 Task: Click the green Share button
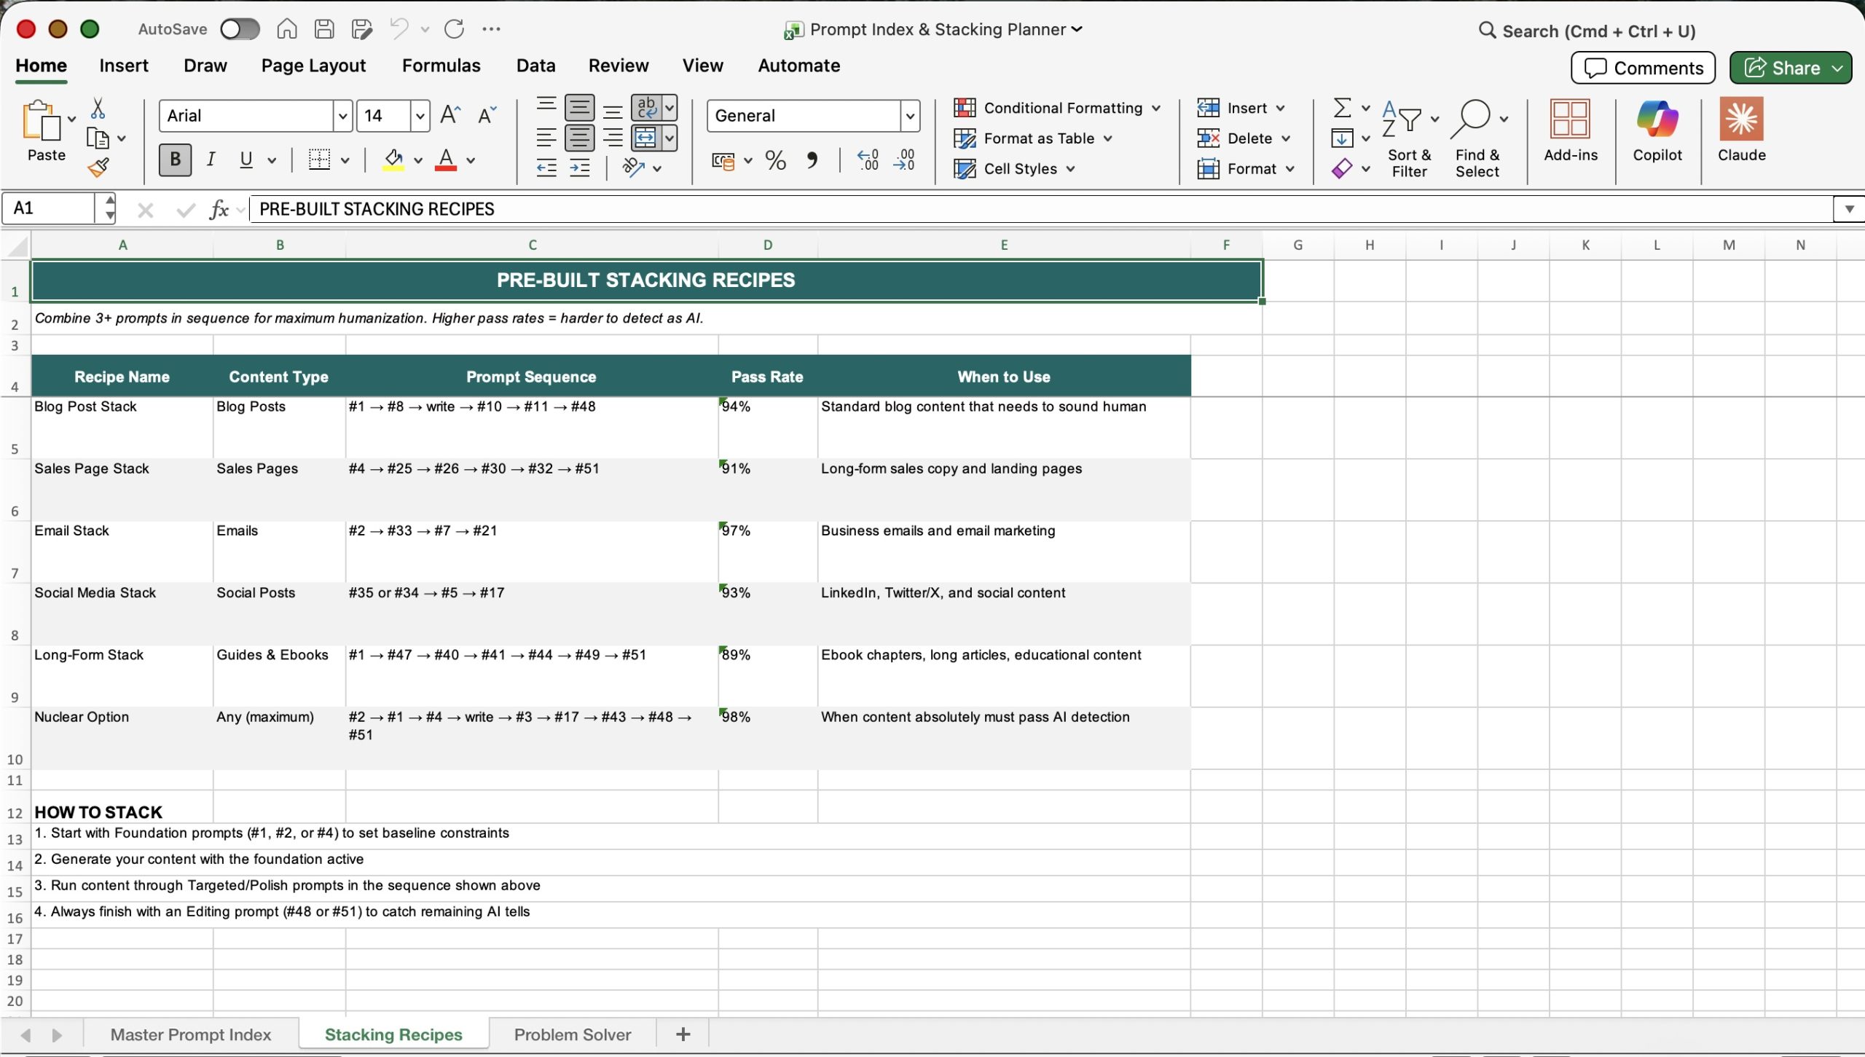[1782, 68]
